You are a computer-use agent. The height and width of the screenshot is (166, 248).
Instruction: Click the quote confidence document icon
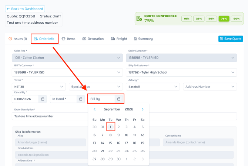click(x=139, y=19)
